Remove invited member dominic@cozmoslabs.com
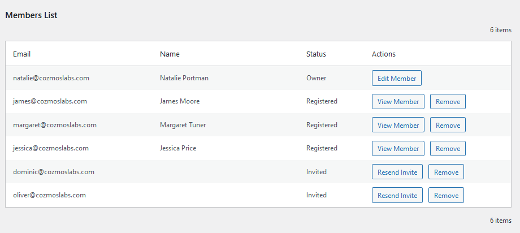Image resolution: width=520 pixels, height=233 pixels. (446, 172)
